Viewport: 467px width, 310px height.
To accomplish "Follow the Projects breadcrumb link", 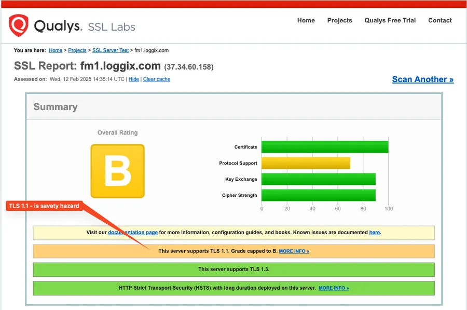I will [x=77, y=50].
